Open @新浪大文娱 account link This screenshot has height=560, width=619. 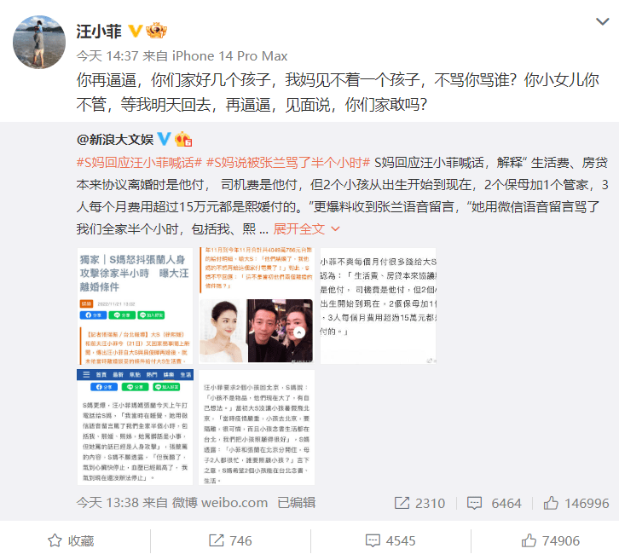click(115, 139)
